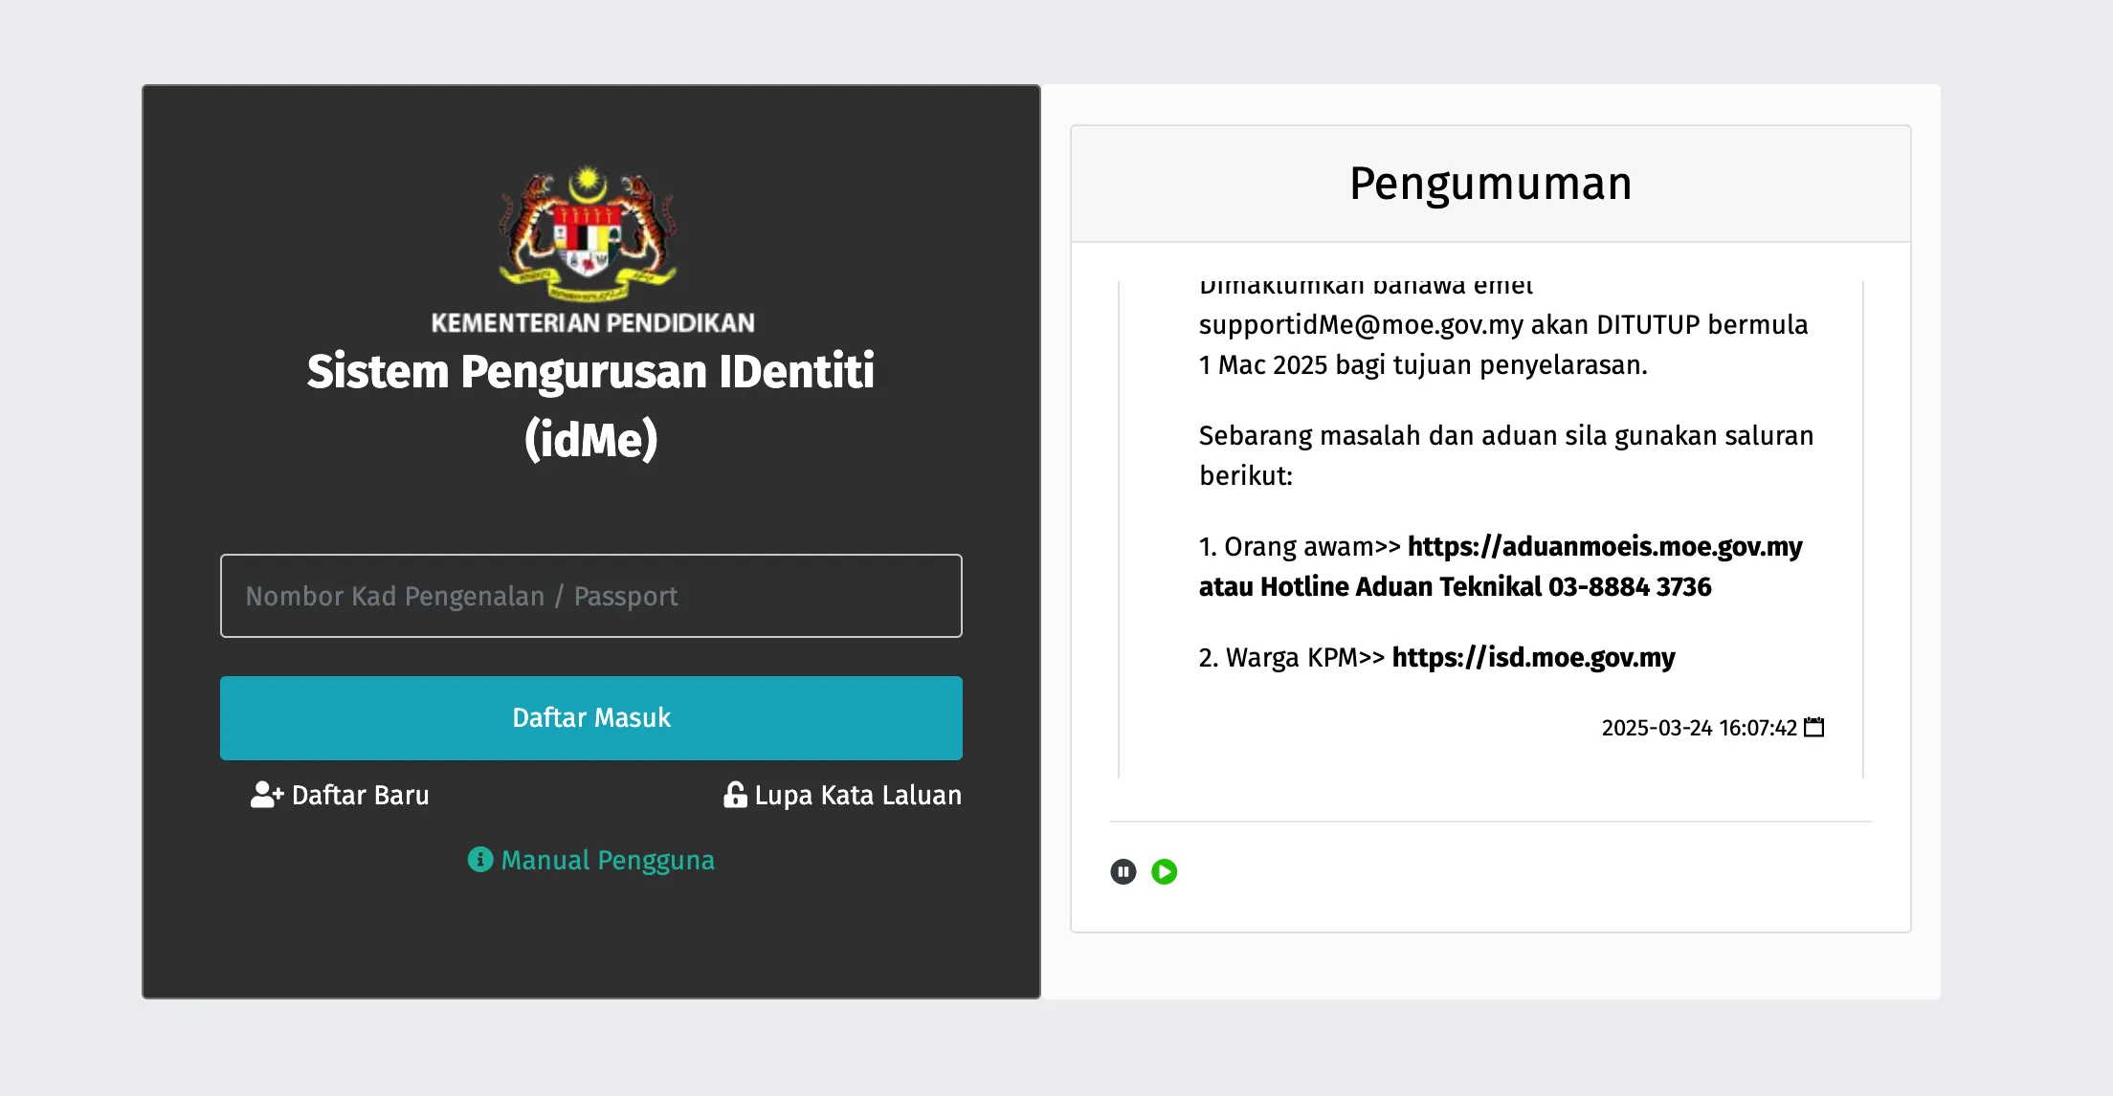Click the calendar icon next to the timestamp
Screen dimensions: 2113x1096
[1813, 727]
